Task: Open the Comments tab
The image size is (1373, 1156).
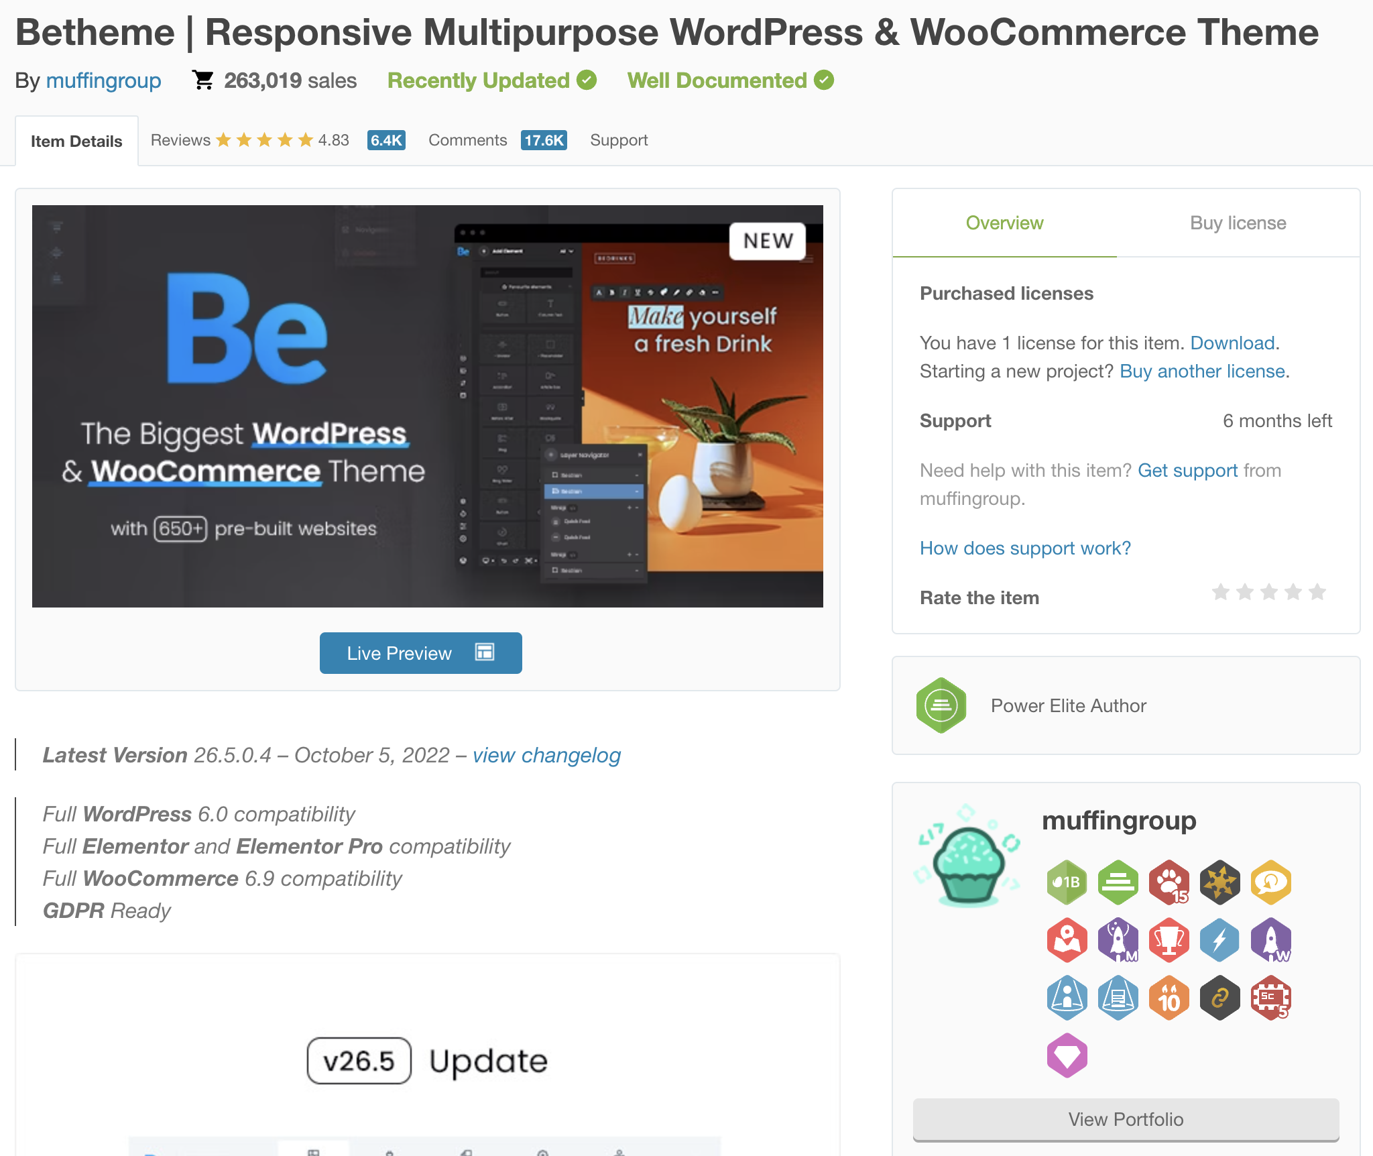Action: click(468, 140)
